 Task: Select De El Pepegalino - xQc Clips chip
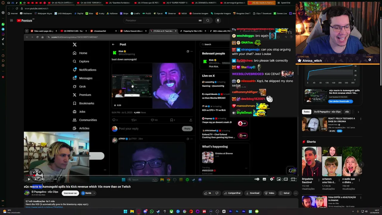coord(327,112)
